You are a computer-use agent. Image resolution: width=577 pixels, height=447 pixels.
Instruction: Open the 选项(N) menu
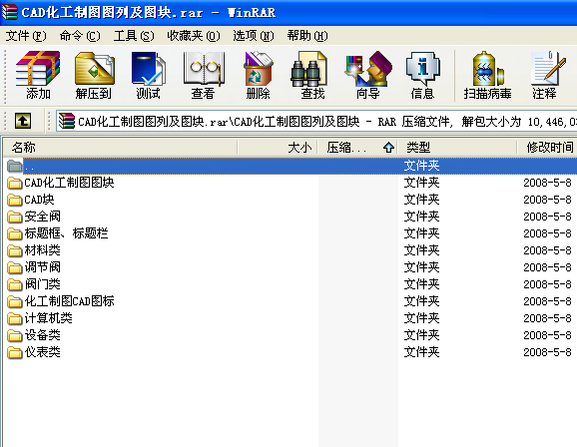(x=254, y=36)
